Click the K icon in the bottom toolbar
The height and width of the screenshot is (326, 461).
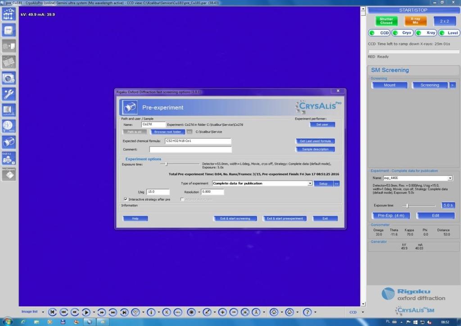pyautogui.click(x=167, y=312)
